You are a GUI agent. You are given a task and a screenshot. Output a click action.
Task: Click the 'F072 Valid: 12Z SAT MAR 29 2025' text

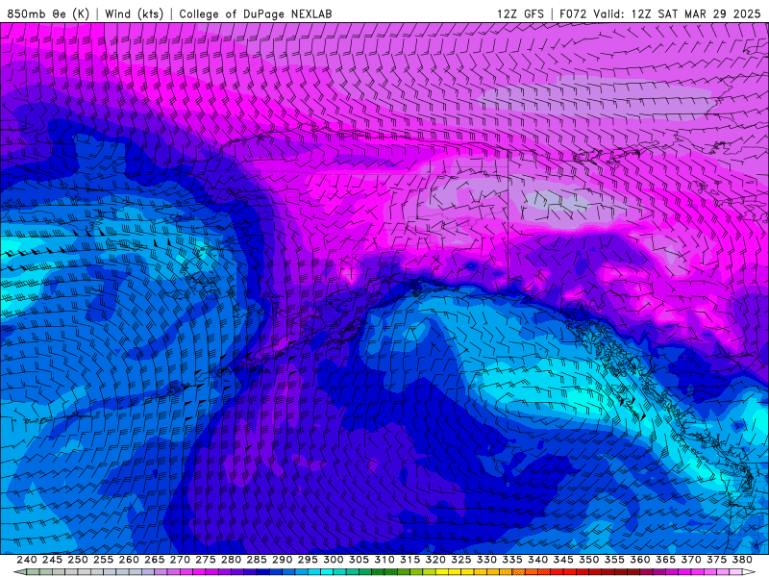tap(660, 13)
